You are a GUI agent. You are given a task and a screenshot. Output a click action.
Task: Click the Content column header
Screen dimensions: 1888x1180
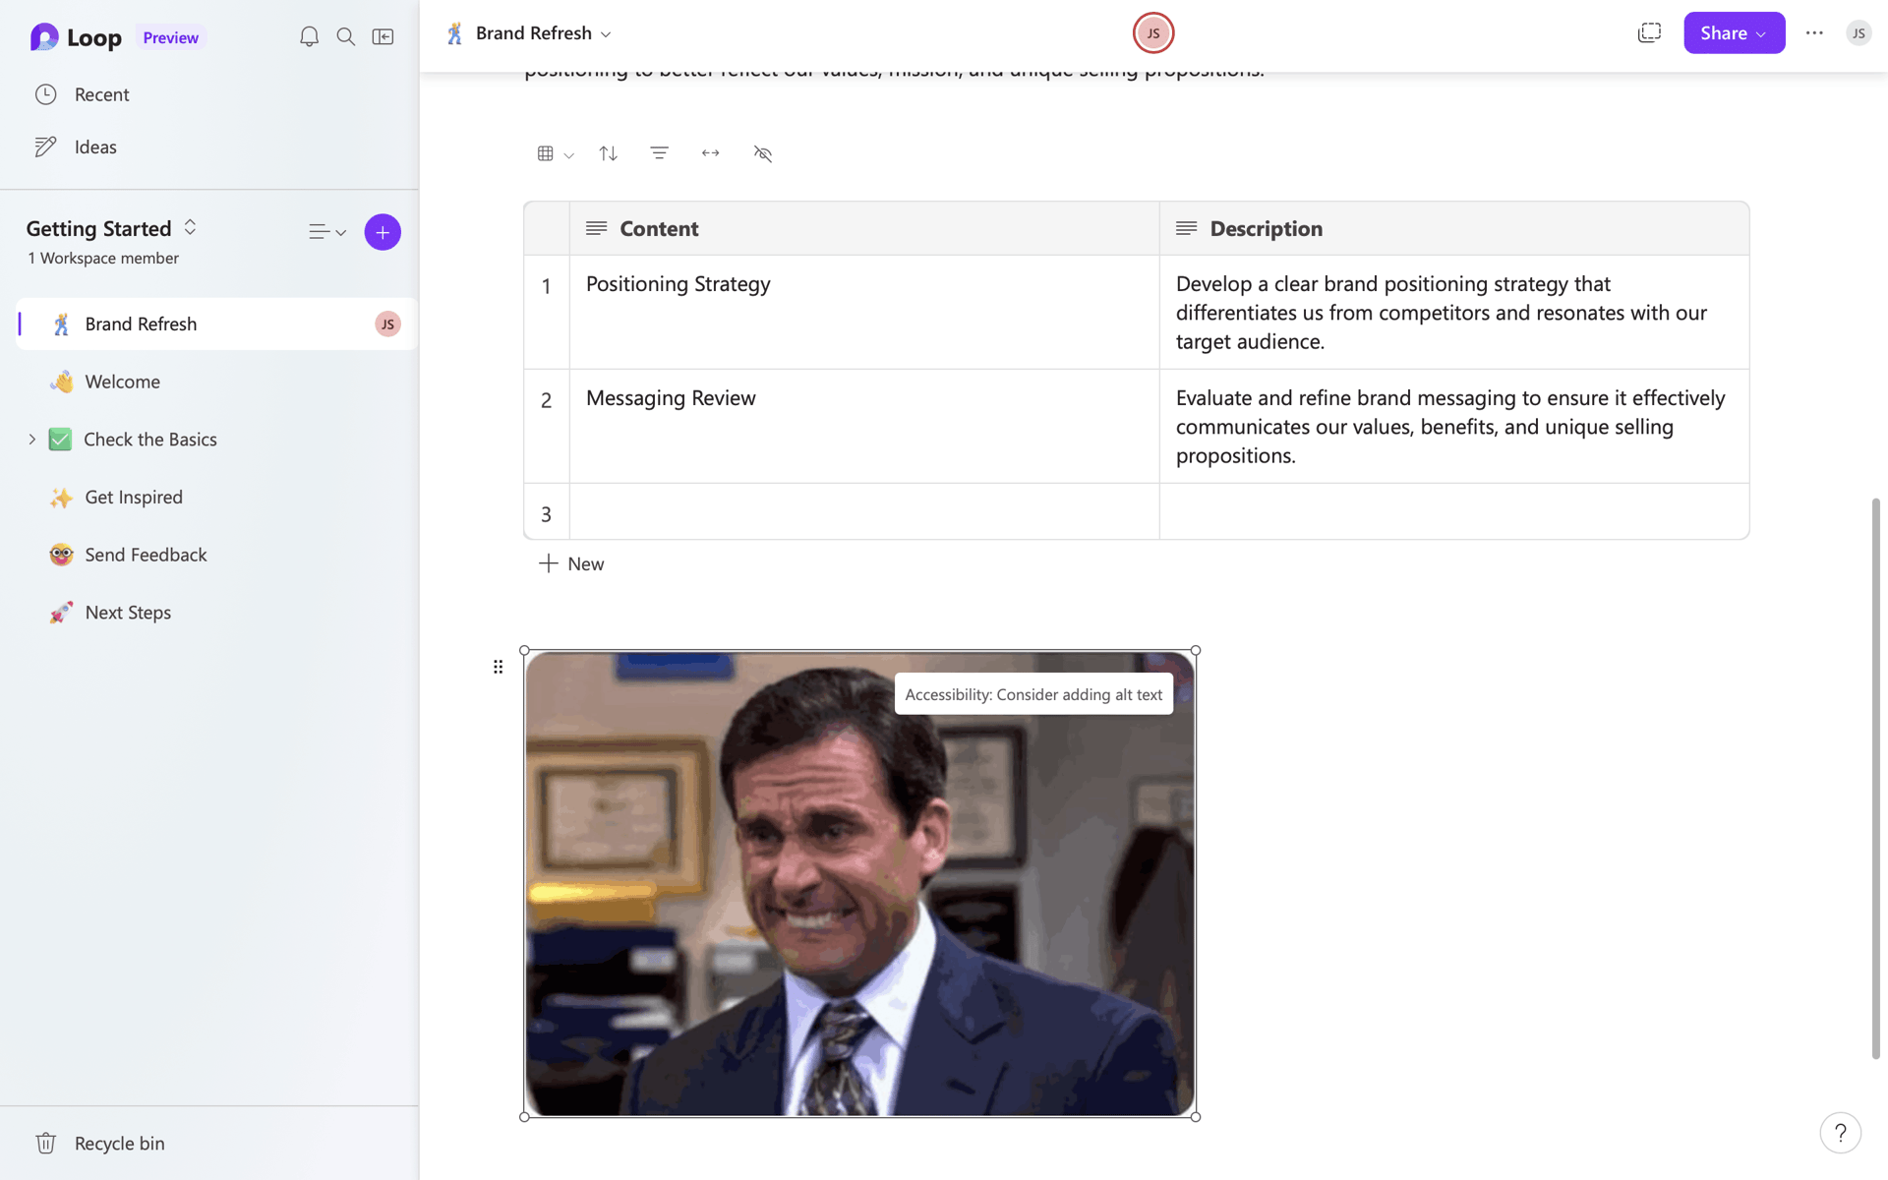[x=864, y=228]
